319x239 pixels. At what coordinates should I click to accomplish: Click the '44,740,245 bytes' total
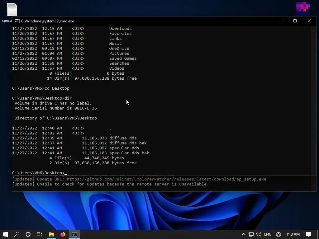[x=104, y=158]
